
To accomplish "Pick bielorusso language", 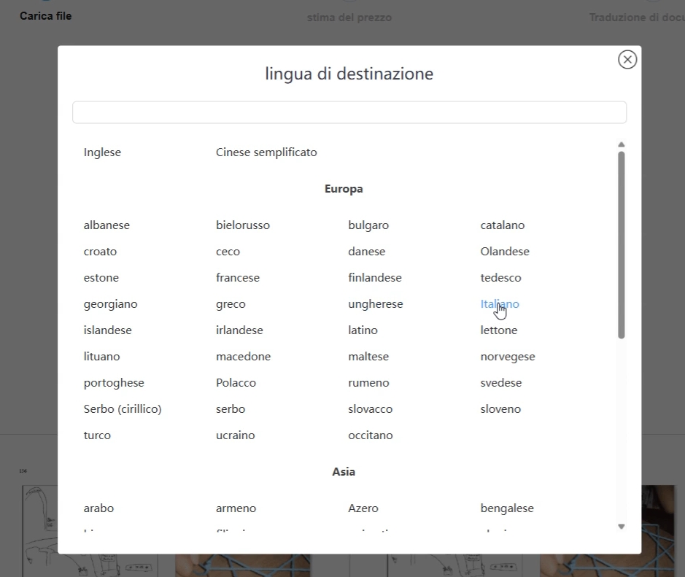I will pyautogui.click(x=243, y=225).
